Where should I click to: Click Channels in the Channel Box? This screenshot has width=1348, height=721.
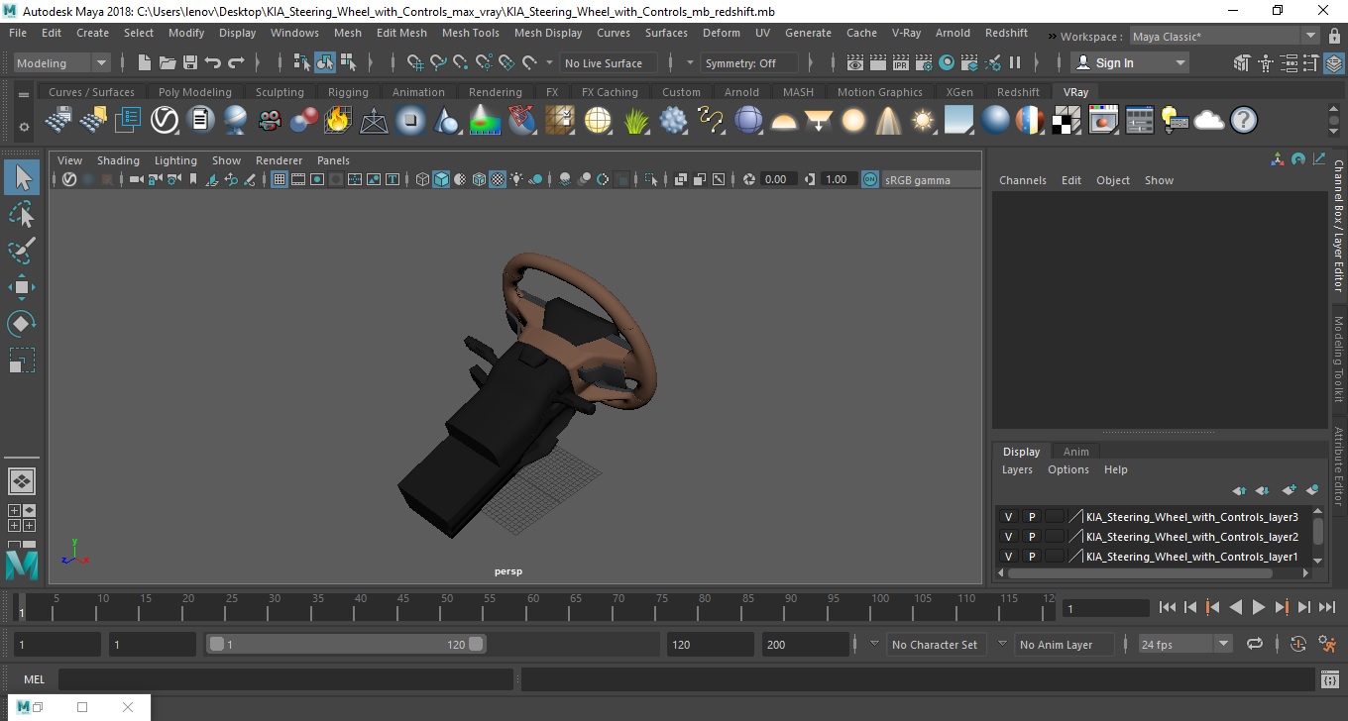[x=1022, y=180]
